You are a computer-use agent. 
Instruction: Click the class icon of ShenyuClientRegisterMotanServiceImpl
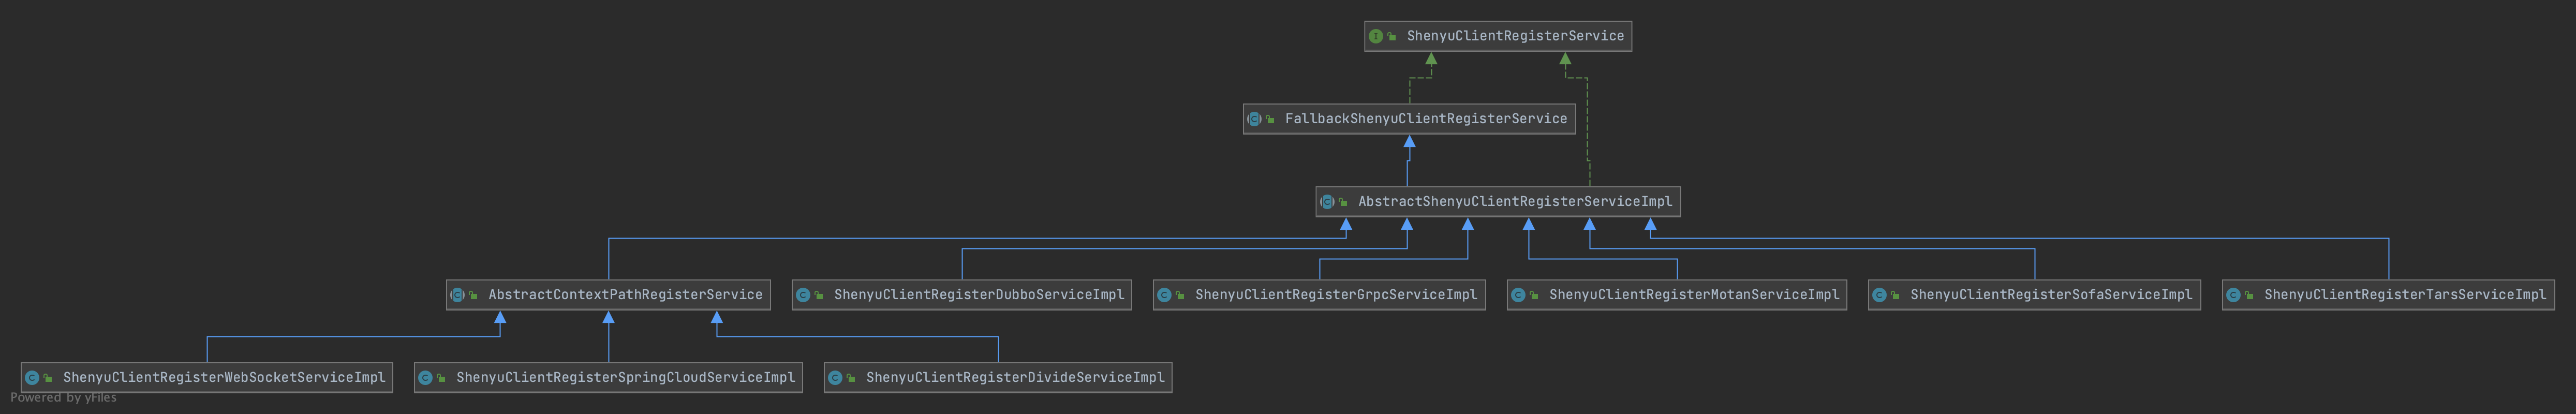click(1518, 295)
